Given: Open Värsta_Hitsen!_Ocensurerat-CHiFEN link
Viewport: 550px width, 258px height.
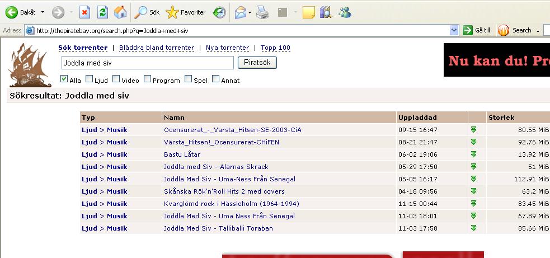Looking at the screenshot, I should (222, 142).
